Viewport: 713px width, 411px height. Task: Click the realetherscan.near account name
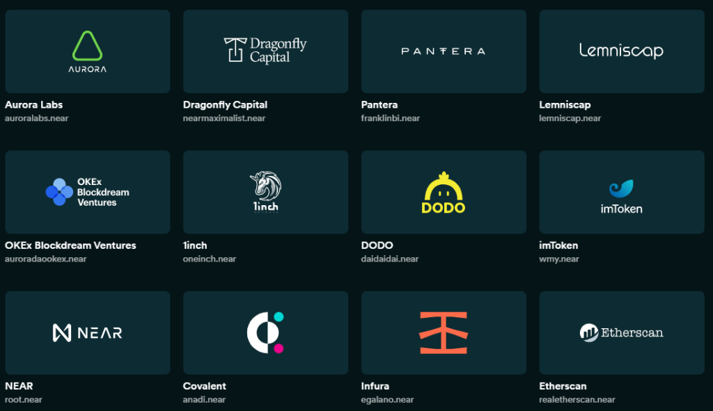(x=577, y=400)
